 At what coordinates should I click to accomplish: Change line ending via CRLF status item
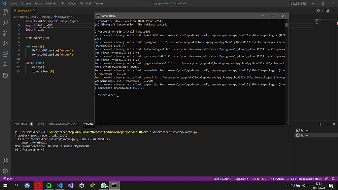pos(265,179)
